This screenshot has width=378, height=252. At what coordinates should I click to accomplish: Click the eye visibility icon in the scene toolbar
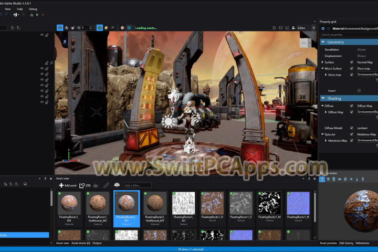click(113, 28)
